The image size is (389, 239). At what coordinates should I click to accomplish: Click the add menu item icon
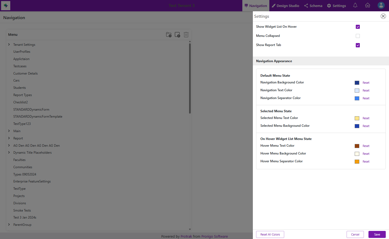177,35
